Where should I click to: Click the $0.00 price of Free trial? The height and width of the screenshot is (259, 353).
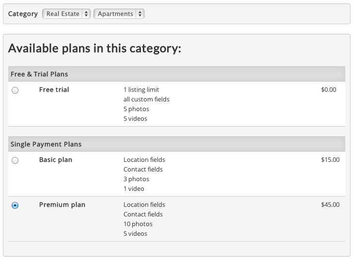click(328, 89)
